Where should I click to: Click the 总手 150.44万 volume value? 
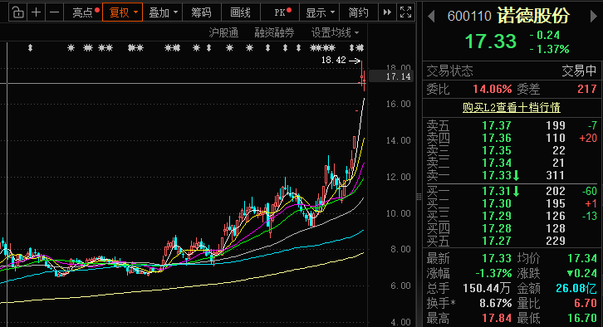[487, 288]
